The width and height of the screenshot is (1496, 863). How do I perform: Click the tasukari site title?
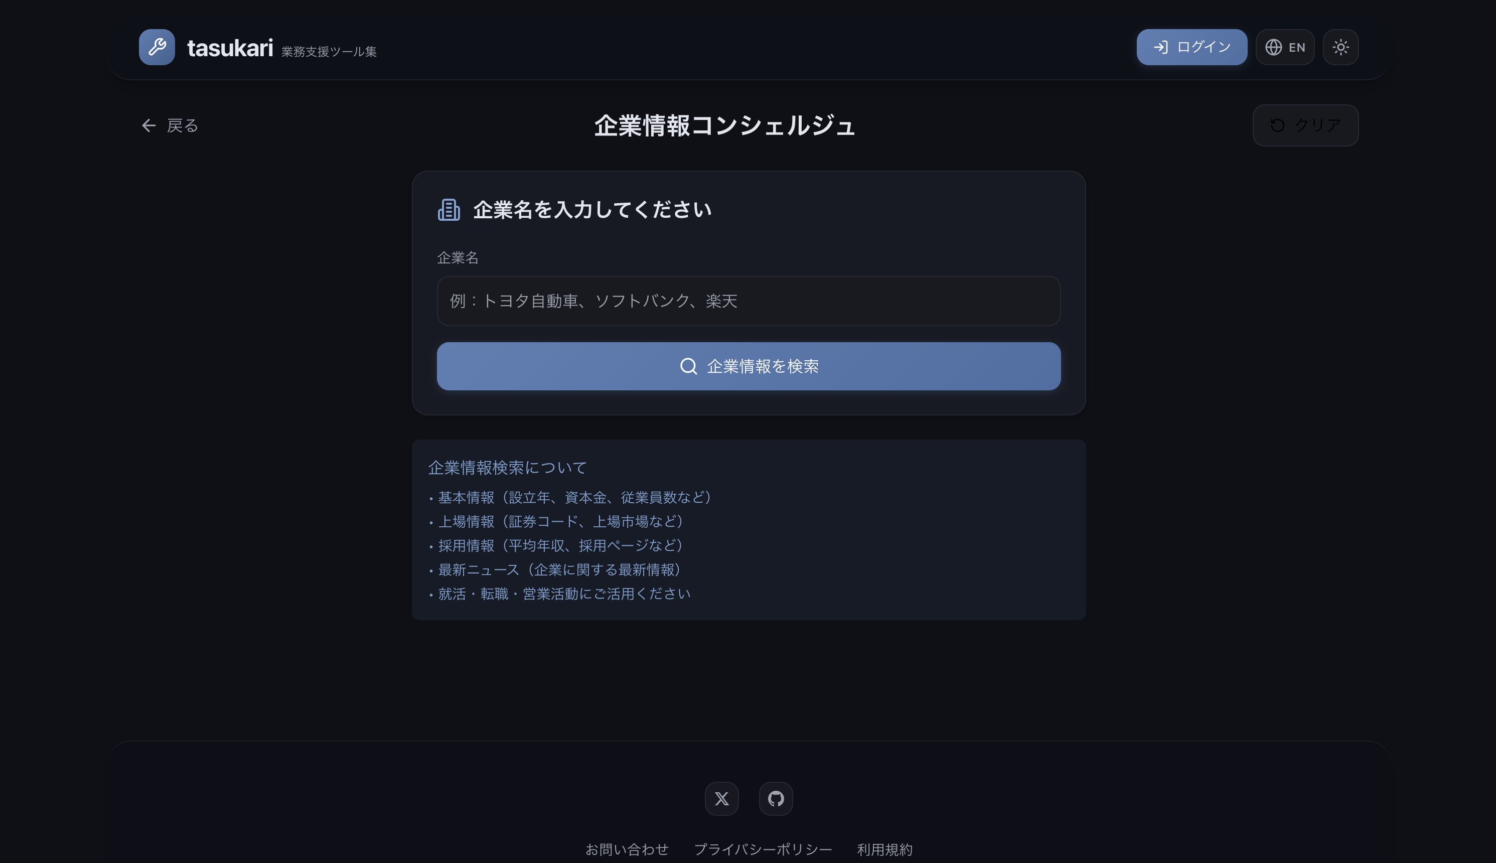pyautogui.click(x=230, y=48)
